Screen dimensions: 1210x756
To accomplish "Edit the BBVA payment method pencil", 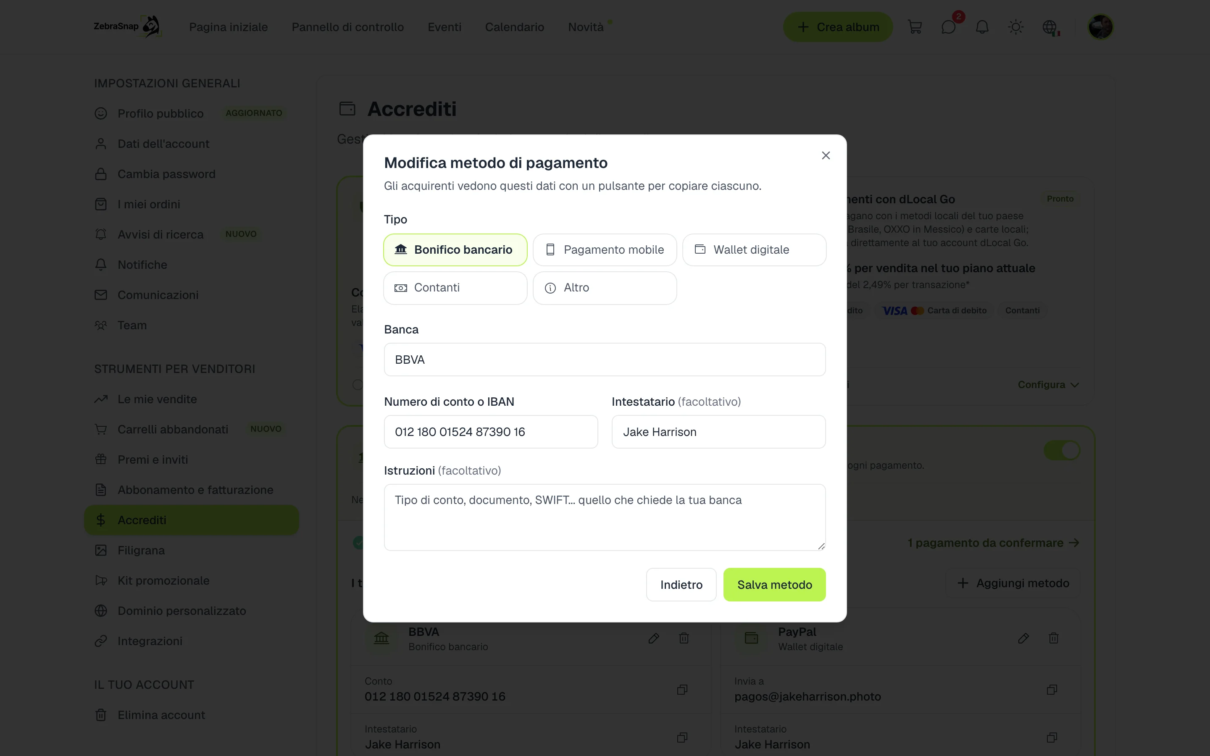I will coord(653,638).
